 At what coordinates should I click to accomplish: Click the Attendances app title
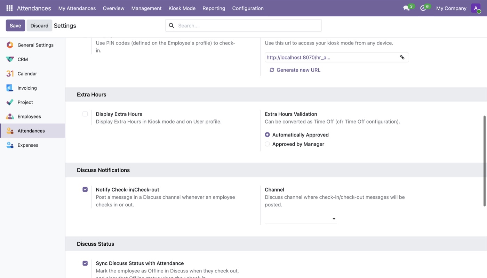pyautogui.click(x=34, y=8)
